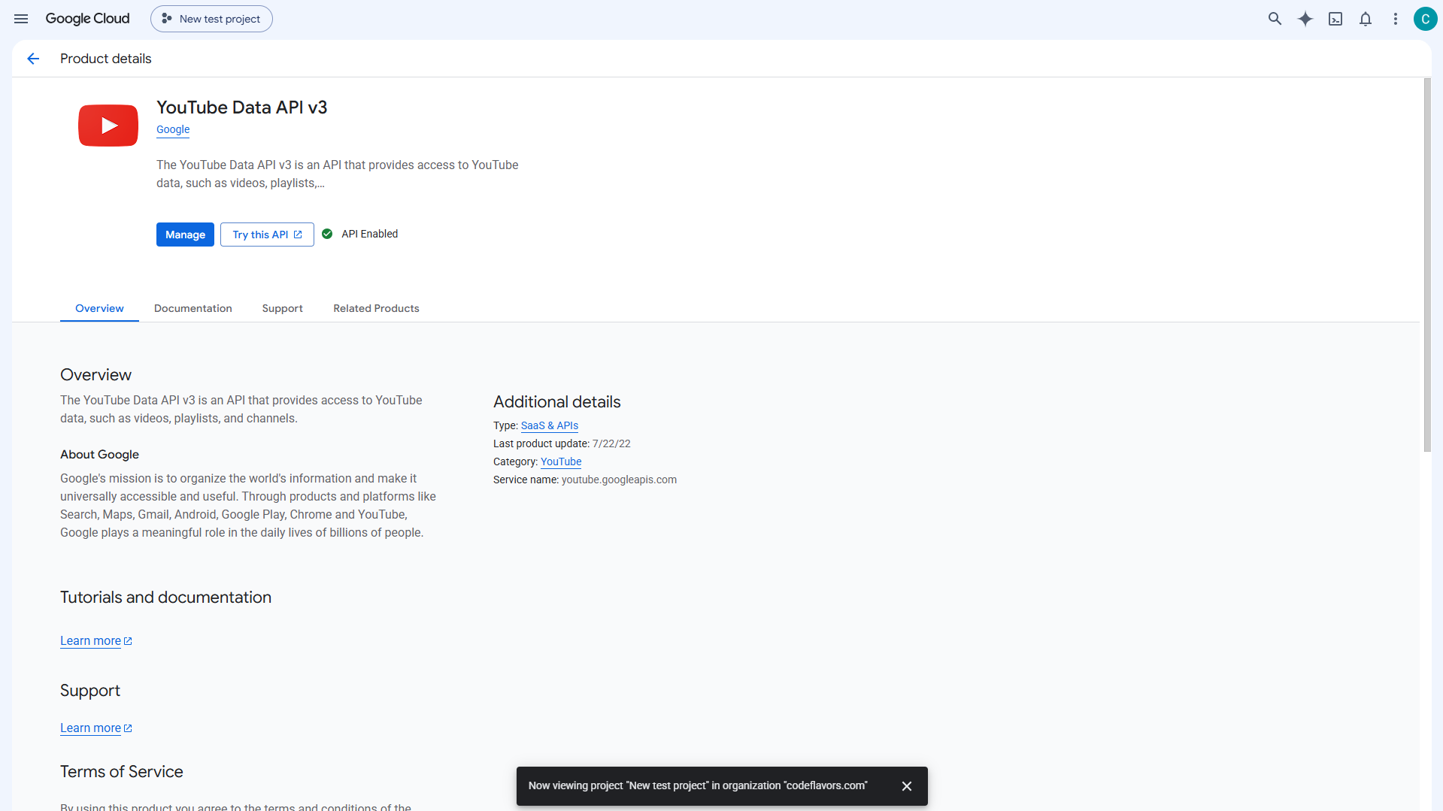Switch to the Support tab

(283, 308)
